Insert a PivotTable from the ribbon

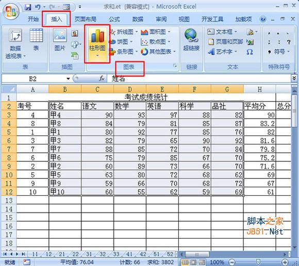[x=15, y=44]
